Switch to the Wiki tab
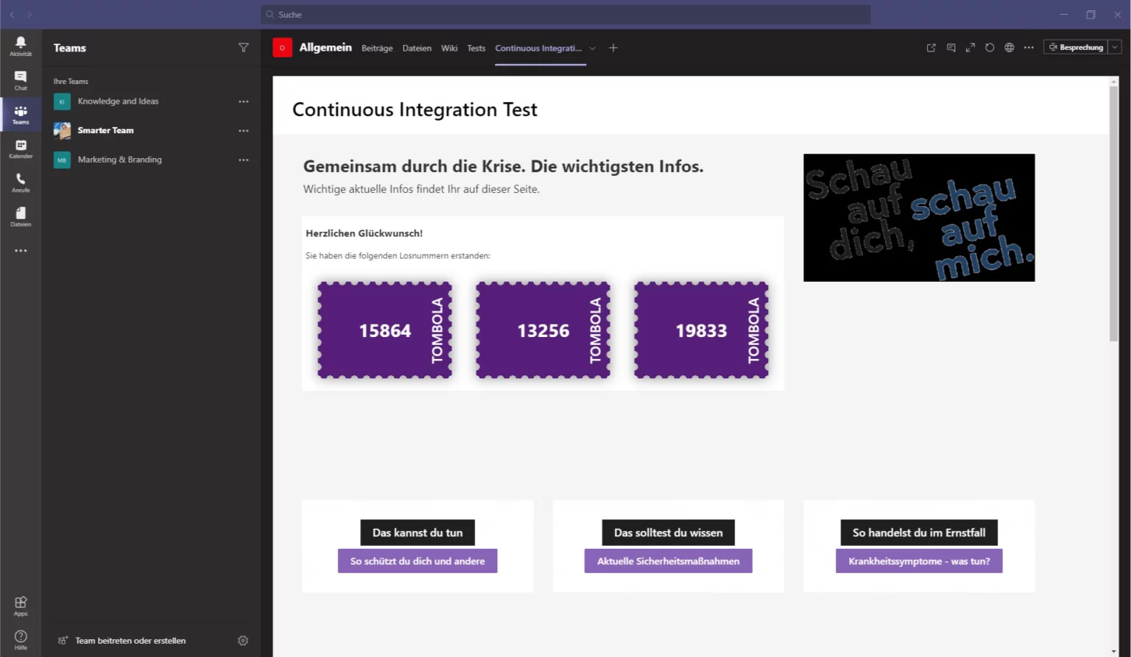Image resolution: width=1131 pixels, height=657 pixels. click(x=449, y=48)
